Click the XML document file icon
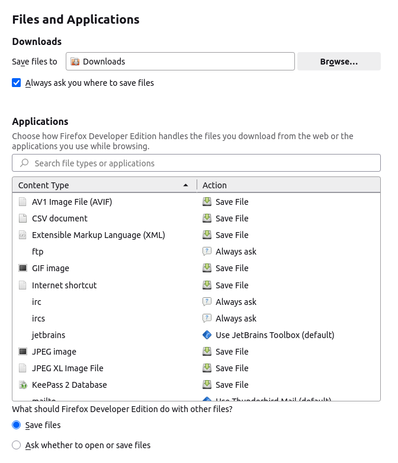The image size is (398, 463). [x=23, y=235]
